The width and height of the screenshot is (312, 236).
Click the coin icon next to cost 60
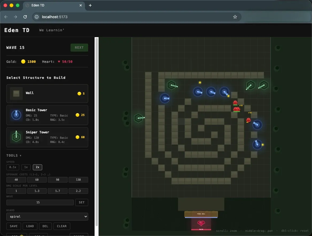tap(77, 137)
